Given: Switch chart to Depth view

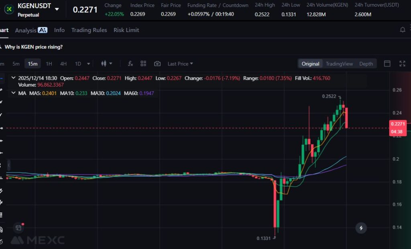Looking at the screenshot, I should [366, 64].
